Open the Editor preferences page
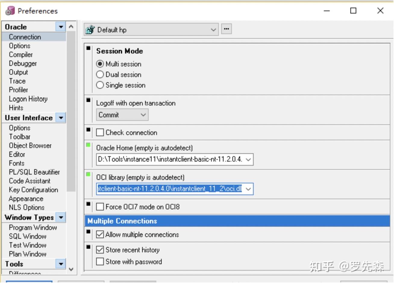Viewport: 394px width, 283px height. click(x=17, y=154)
